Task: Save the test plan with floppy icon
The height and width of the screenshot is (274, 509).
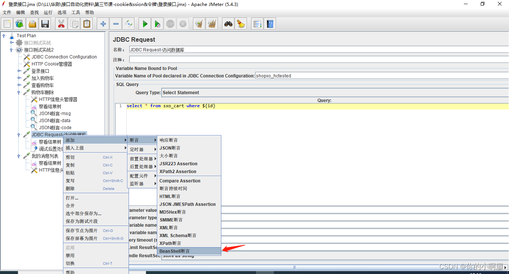Action: pyautogui.click(x=45, y=24)
